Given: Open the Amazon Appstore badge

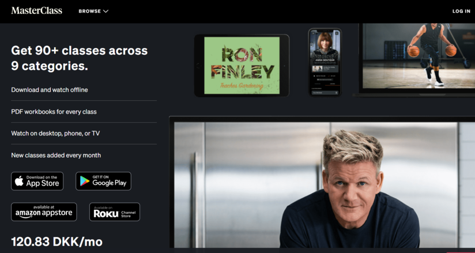Looking at the screenshot, I should 44,212.
